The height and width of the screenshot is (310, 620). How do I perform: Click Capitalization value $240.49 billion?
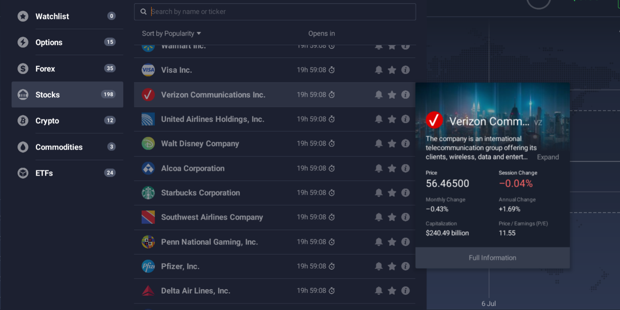(x=447, y=233)
